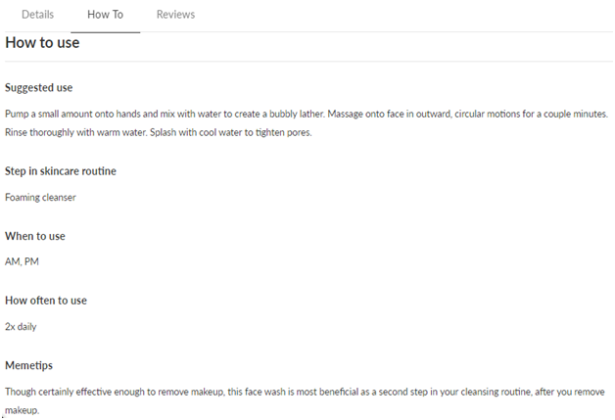
Task: Click the 'AM, PM' text
Action: 22,261
